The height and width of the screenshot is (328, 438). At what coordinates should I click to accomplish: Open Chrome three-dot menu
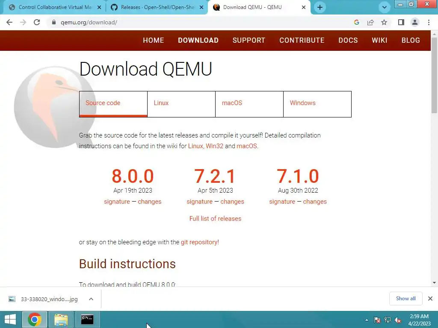coord(429,22)
